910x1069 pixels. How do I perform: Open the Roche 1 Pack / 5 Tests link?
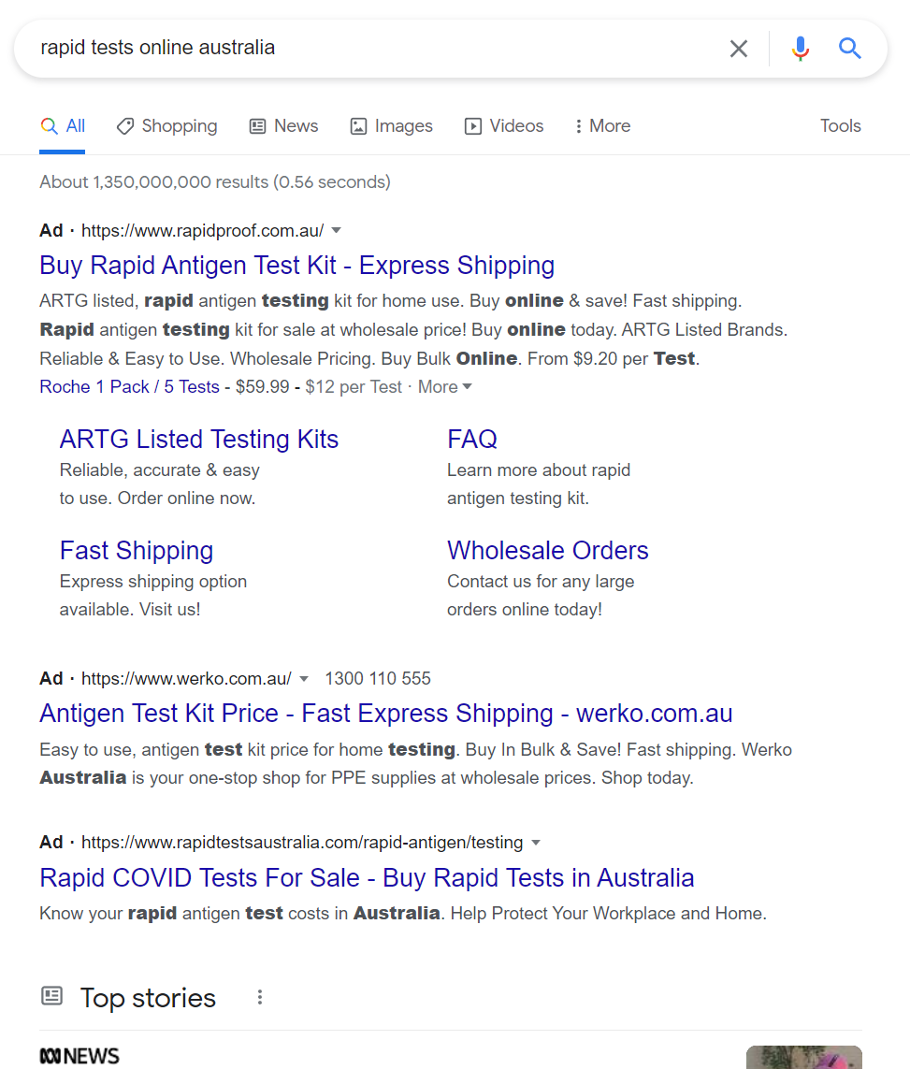coord(129,387)
